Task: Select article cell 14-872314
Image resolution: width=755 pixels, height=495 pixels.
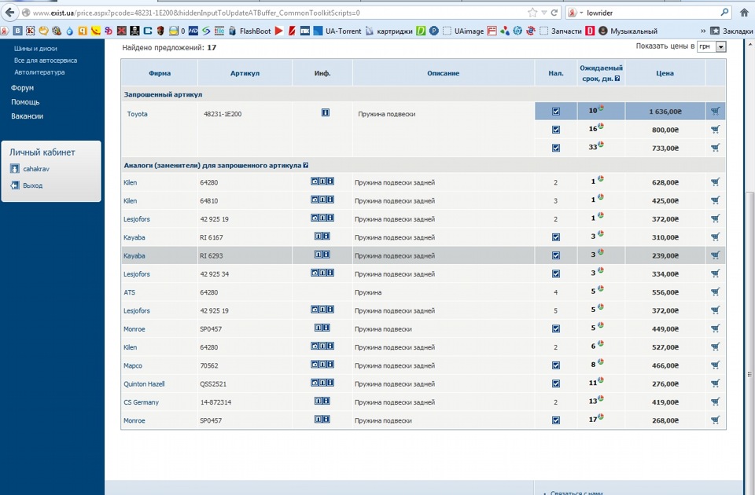Action: 215,402
